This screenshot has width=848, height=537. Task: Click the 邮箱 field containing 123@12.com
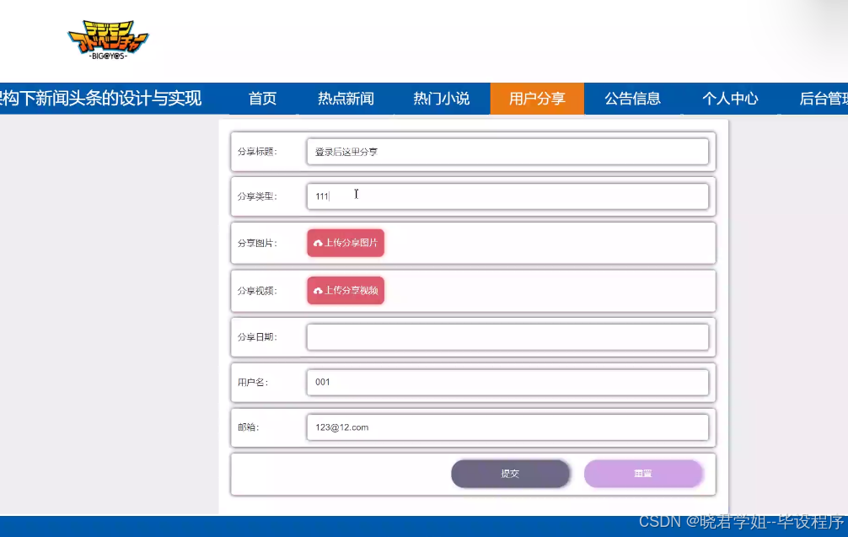506,427
